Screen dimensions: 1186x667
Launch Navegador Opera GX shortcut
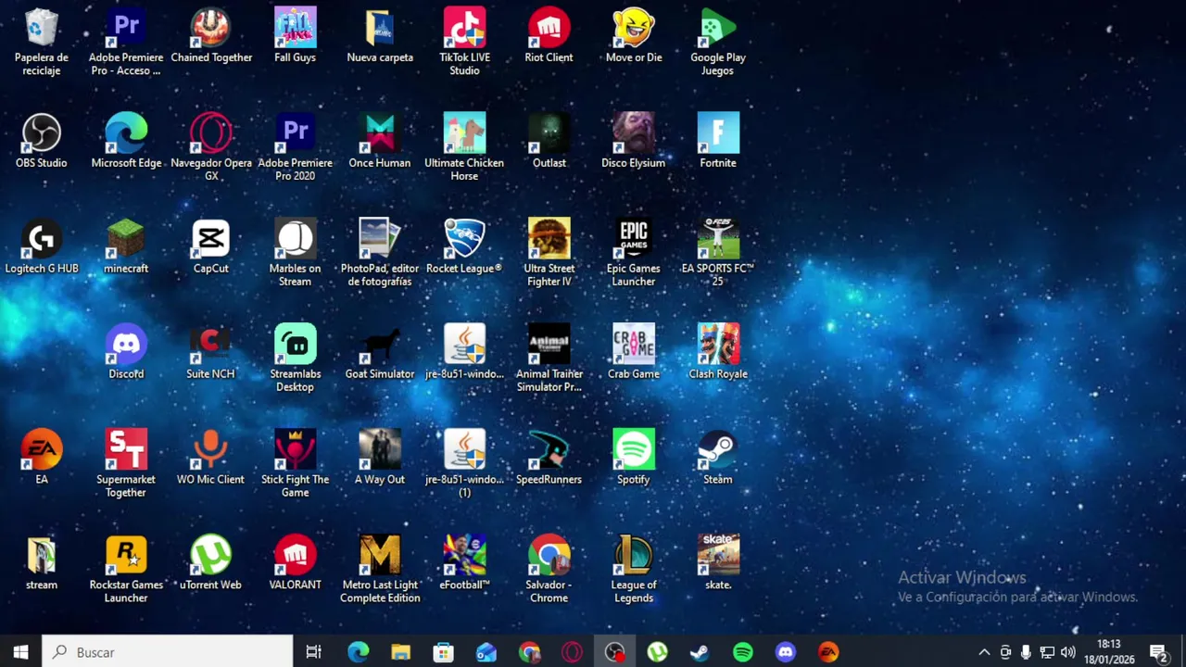coord(210,147)
